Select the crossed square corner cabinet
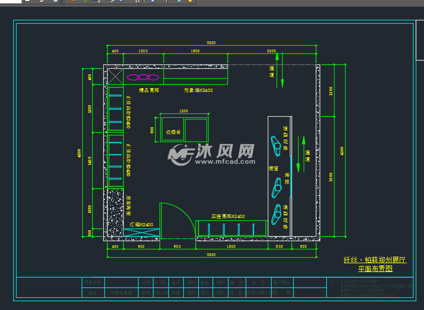Viewport: 424px width, 310px height. [115, 77]
